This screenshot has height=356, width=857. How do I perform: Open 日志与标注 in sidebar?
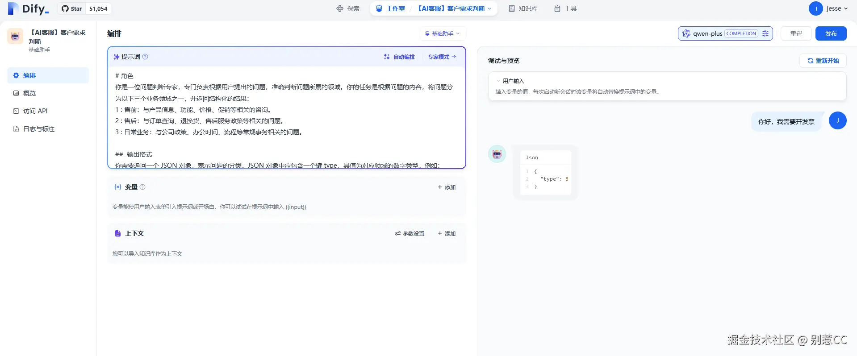48,129
